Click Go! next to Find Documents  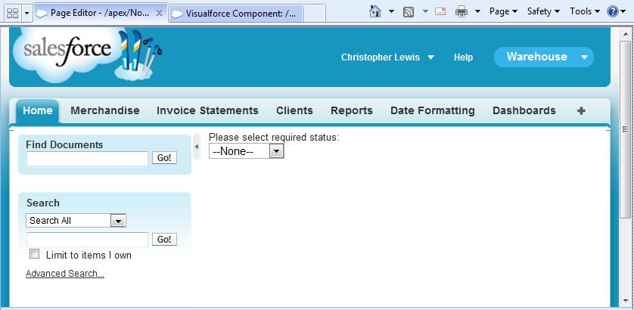164,158
